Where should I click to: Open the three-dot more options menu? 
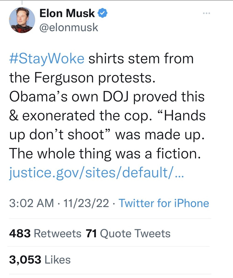(x=206, y=14)
